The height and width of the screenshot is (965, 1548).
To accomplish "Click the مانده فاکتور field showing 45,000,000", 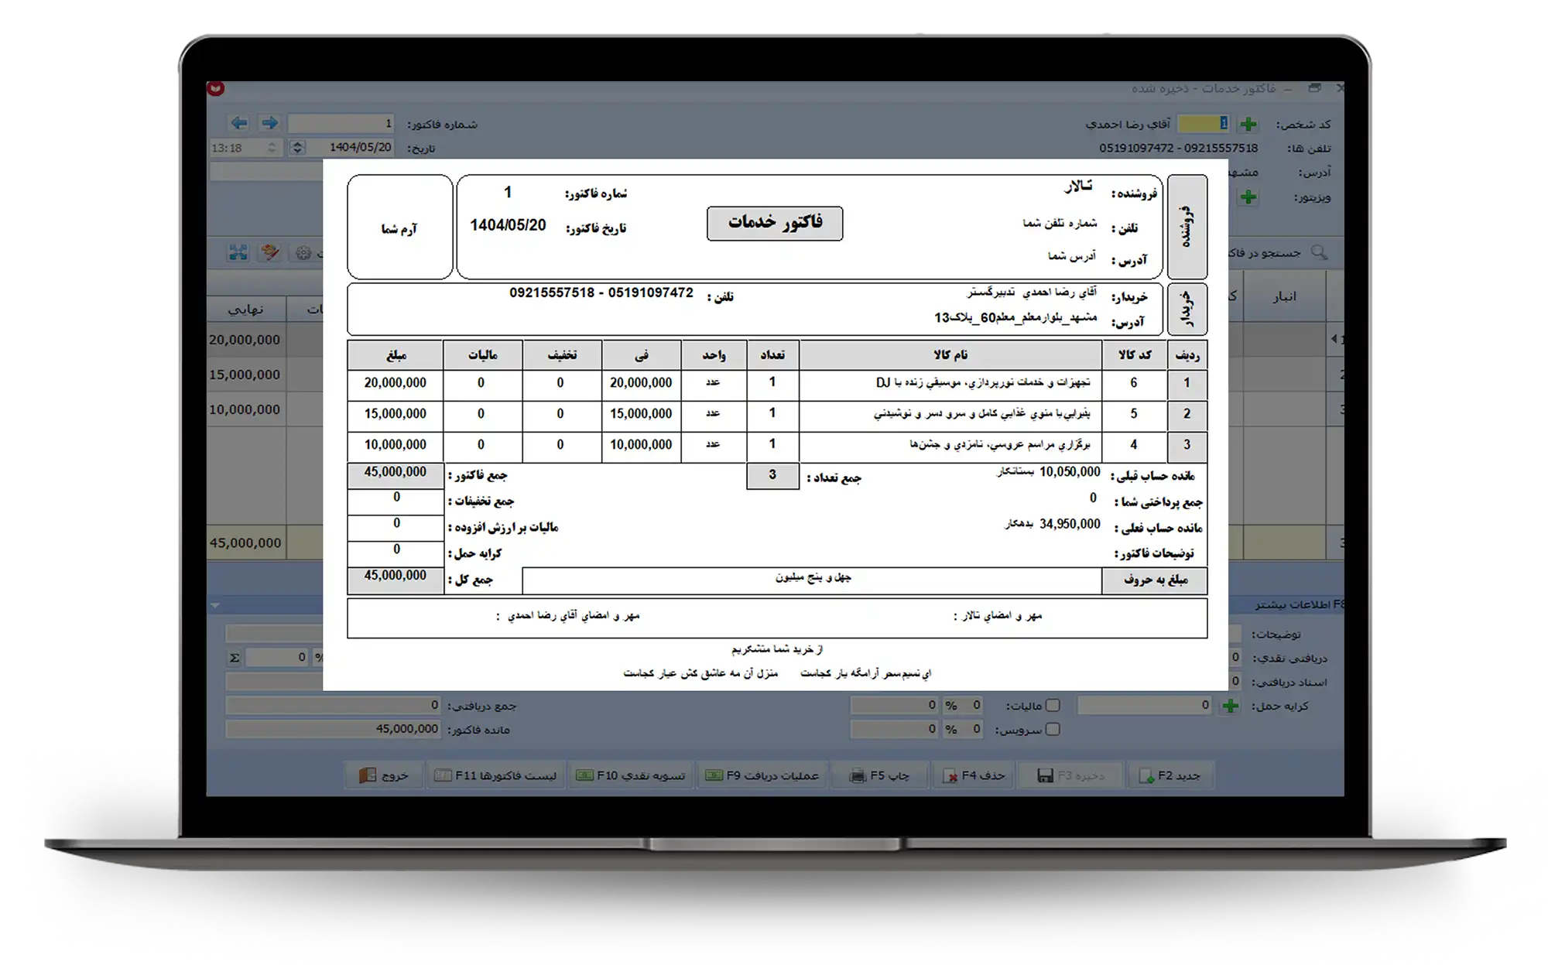I will pyautogui.click(x=333, y=729).
